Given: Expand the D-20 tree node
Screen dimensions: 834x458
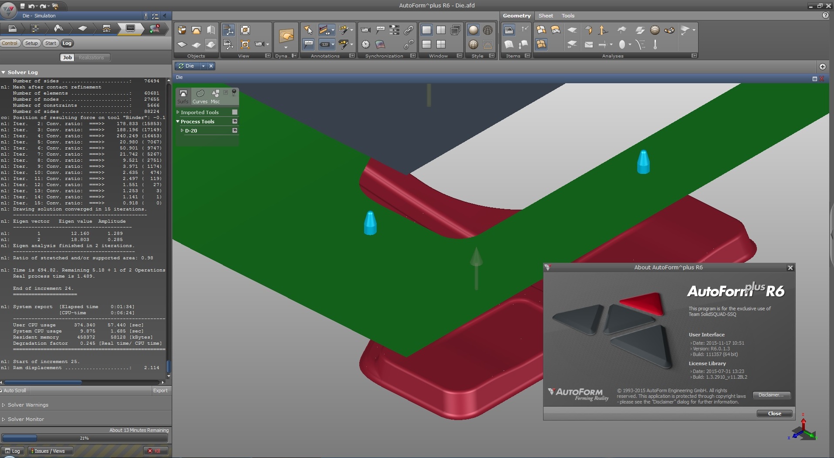Looking at the screenshot, I should (182, 130).
